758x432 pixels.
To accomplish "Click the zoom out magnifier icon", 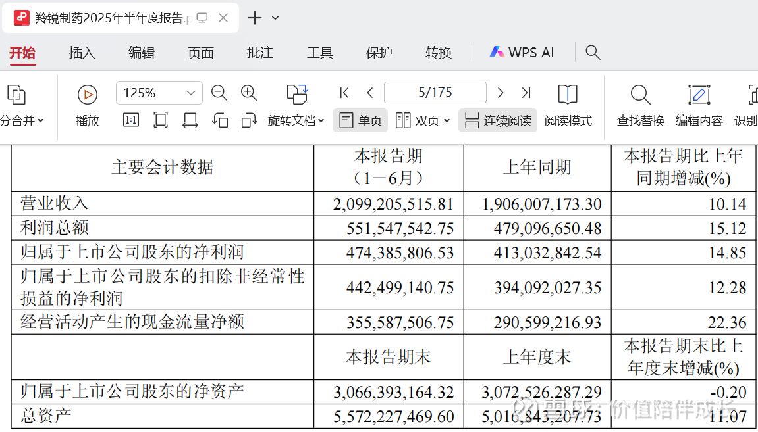I will pos(219,93).
